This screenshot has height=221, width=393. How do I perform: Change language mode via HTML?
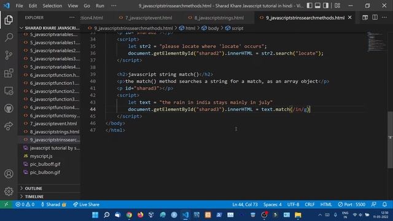(x=326, y=204)
